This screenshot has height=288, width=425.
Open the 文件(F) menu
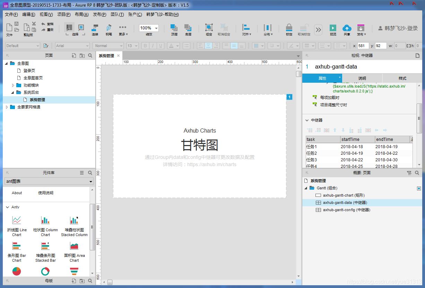click(11, 15)
